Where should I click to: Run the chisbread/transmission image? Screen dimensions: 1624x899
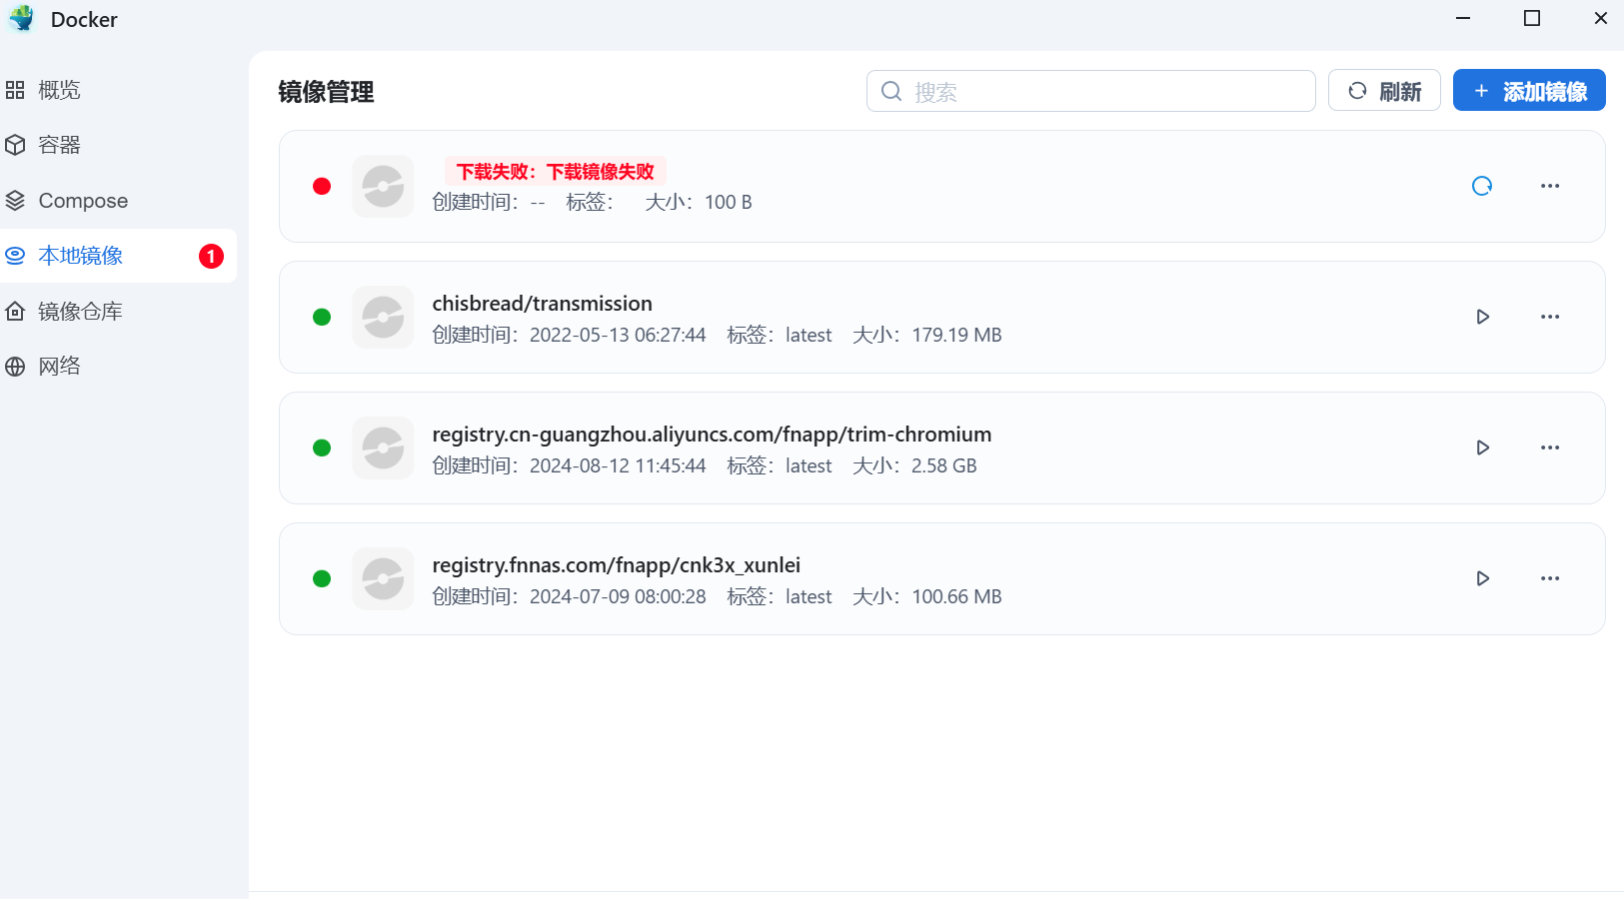(1483, 317)
